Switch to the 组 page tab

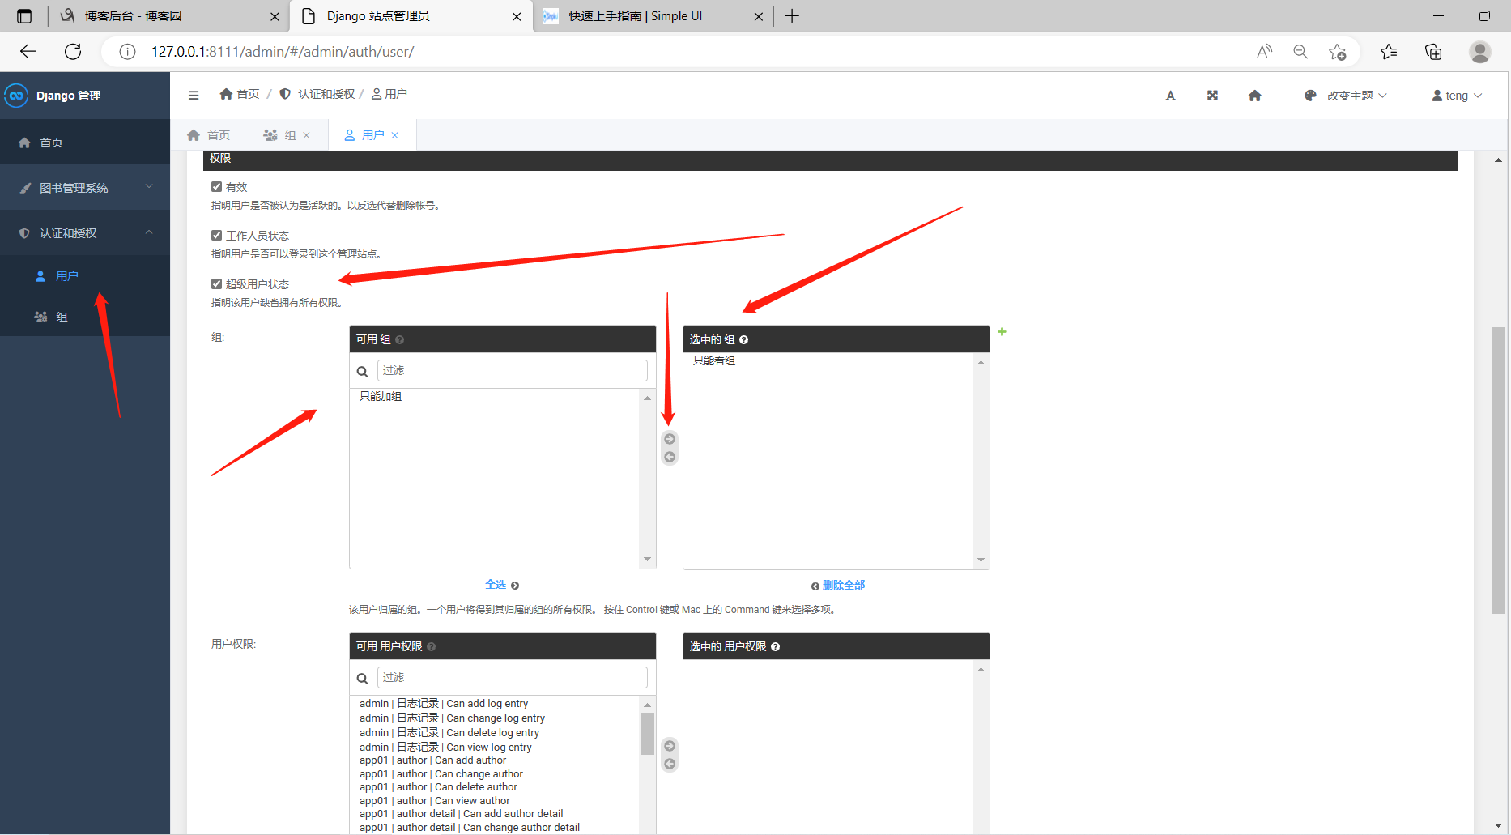click(x=280, y=135)
